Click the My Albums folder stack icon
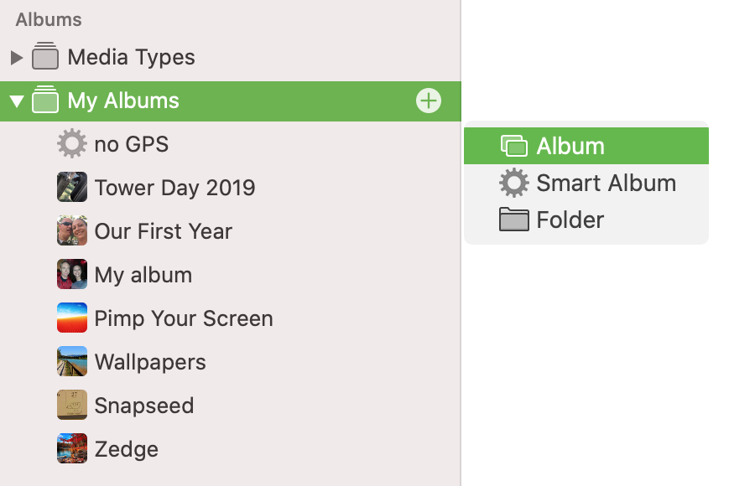 tap(45, 99)
